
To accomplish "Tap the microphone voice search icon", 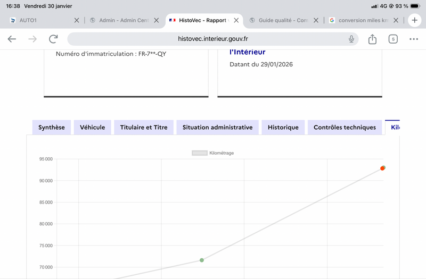I will click(x=351, y=39).
